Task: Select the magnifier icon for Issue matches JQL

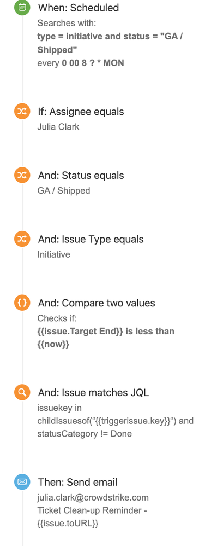Action: pos(22,393)
